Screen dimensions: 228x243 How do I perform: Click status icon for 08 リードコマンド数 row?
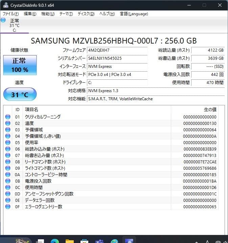8,162
